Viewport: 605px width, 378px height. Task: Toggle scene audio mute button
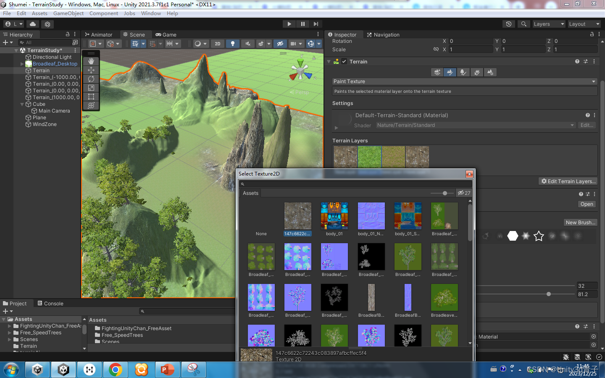pos(248,44)
